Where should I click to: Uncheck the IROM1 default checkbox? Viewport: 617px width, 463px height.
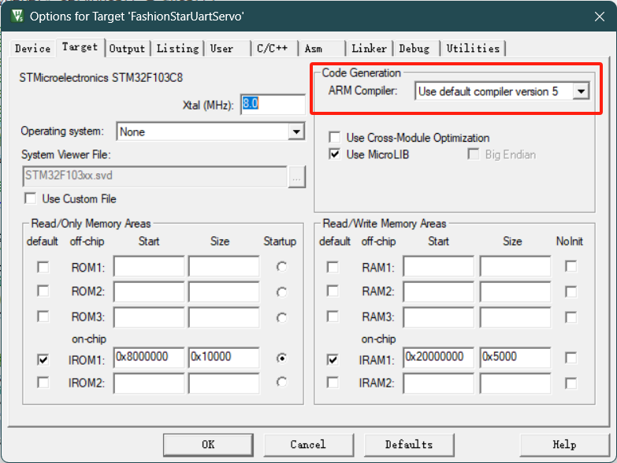[x=43, y=358]
